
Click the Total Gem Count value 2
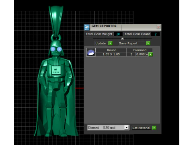click(155, 34)
